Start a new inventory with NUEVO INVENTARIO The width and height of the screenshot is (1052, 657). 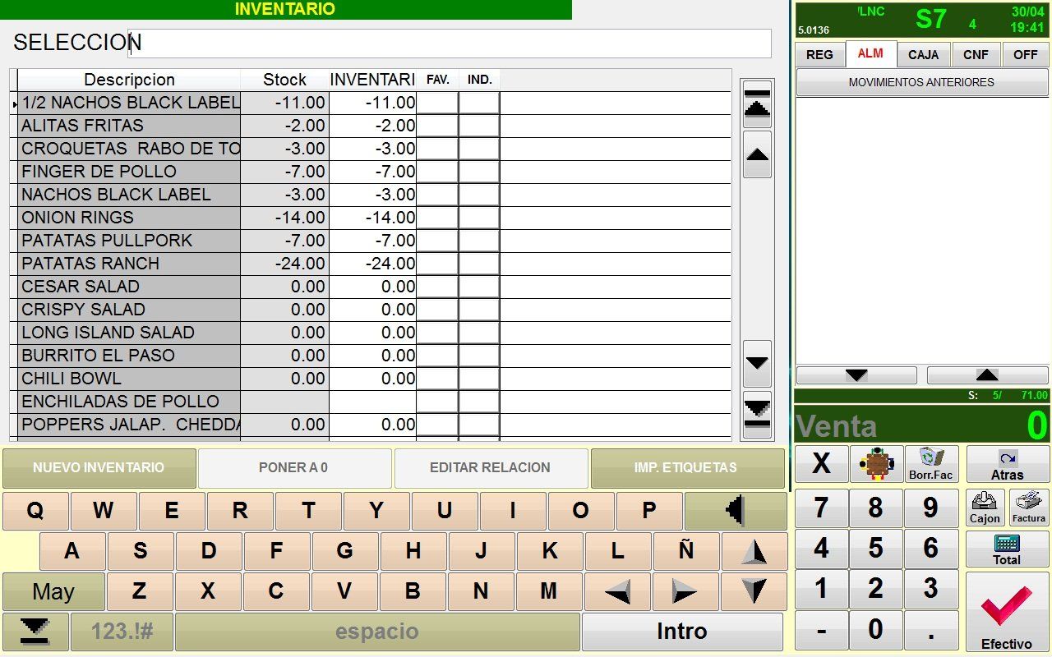click(x=99, y=468)
